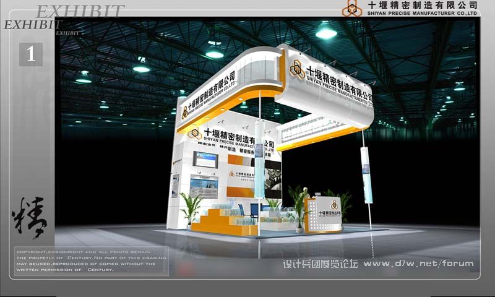Viewport: 495px width, 297px height.
Task: Click the lower display poster under the TV
Action: point(204,186)
